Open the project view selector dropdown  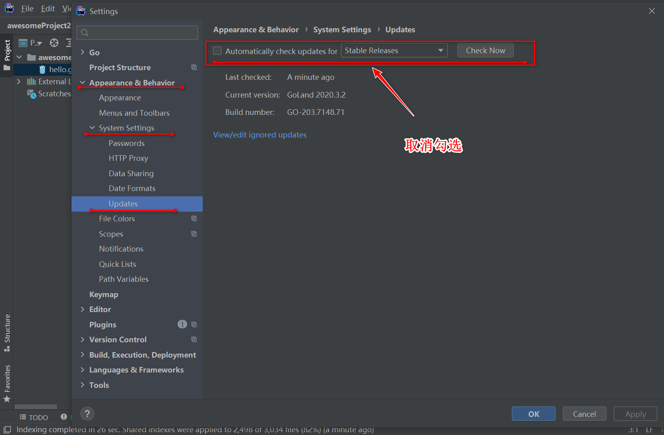[x=31, y=43]
